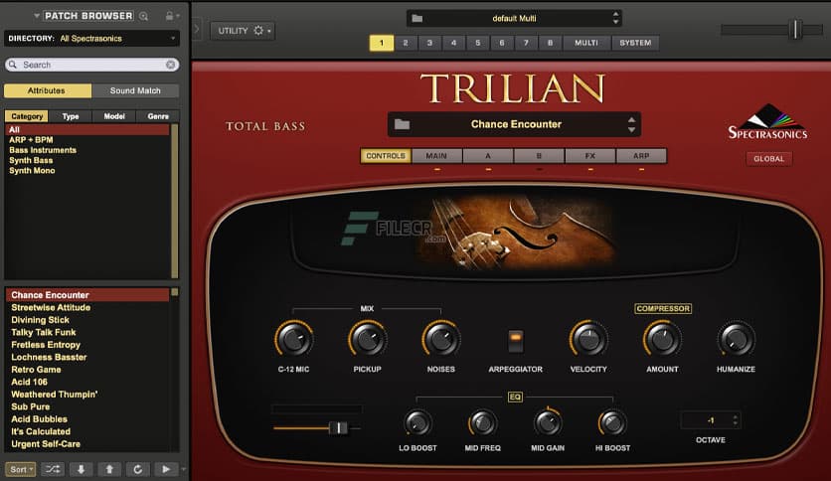The image size is (831, 481).
Task: Open the default Multi selector arrows
Action: click(x=615, y=18)
